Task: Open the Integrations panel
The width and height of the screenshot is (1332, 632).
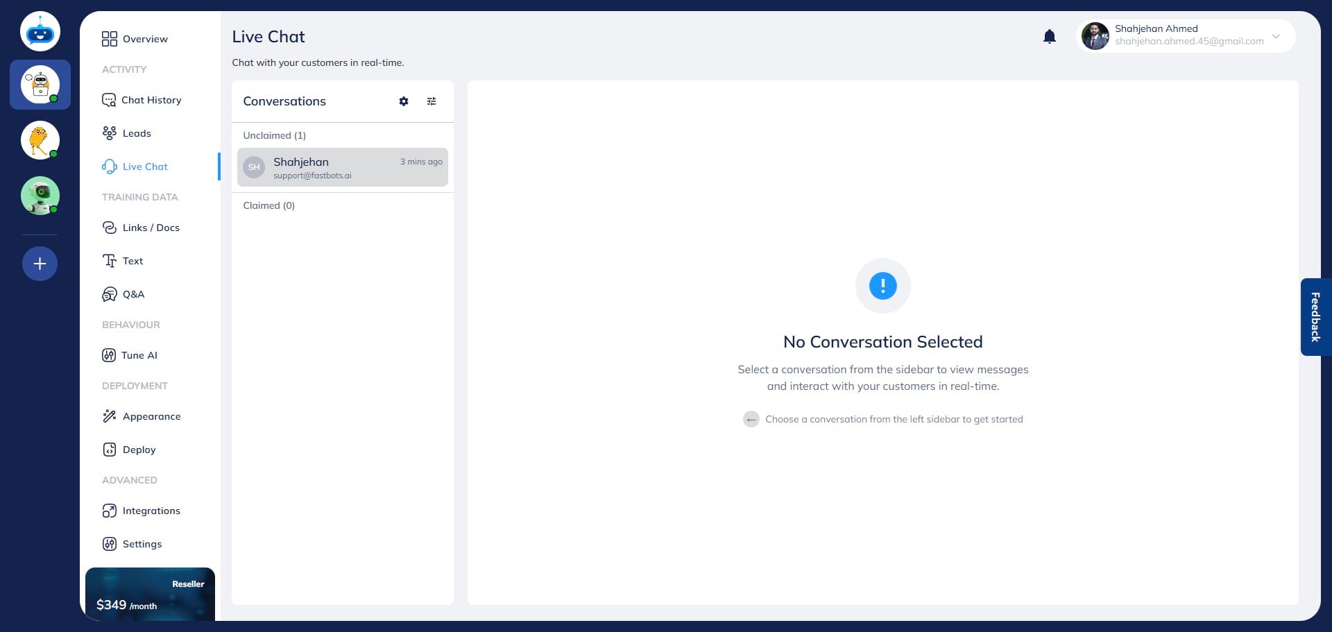Action: [x=151, y=510]
